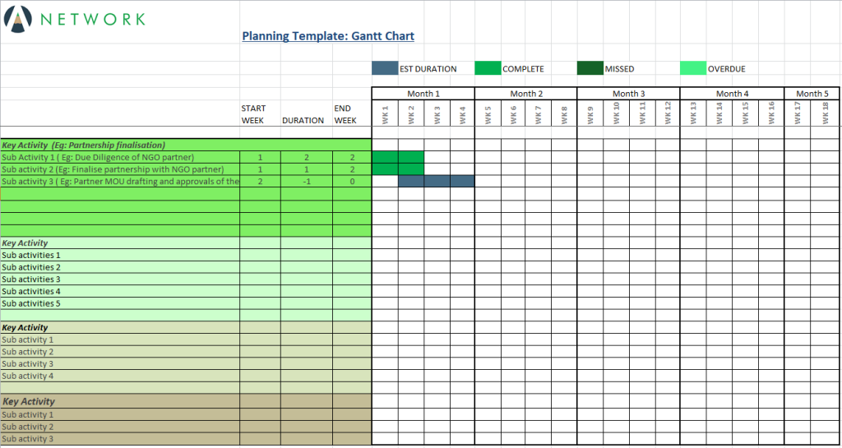
Task: Select Sub activity 3 duration value -1
Action: coord(306,182)
